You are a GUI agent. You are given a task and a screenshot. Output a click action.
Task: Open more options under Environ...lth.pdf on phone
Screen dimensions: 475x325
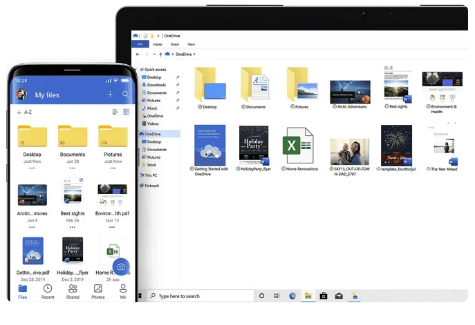tap(113, 227)
